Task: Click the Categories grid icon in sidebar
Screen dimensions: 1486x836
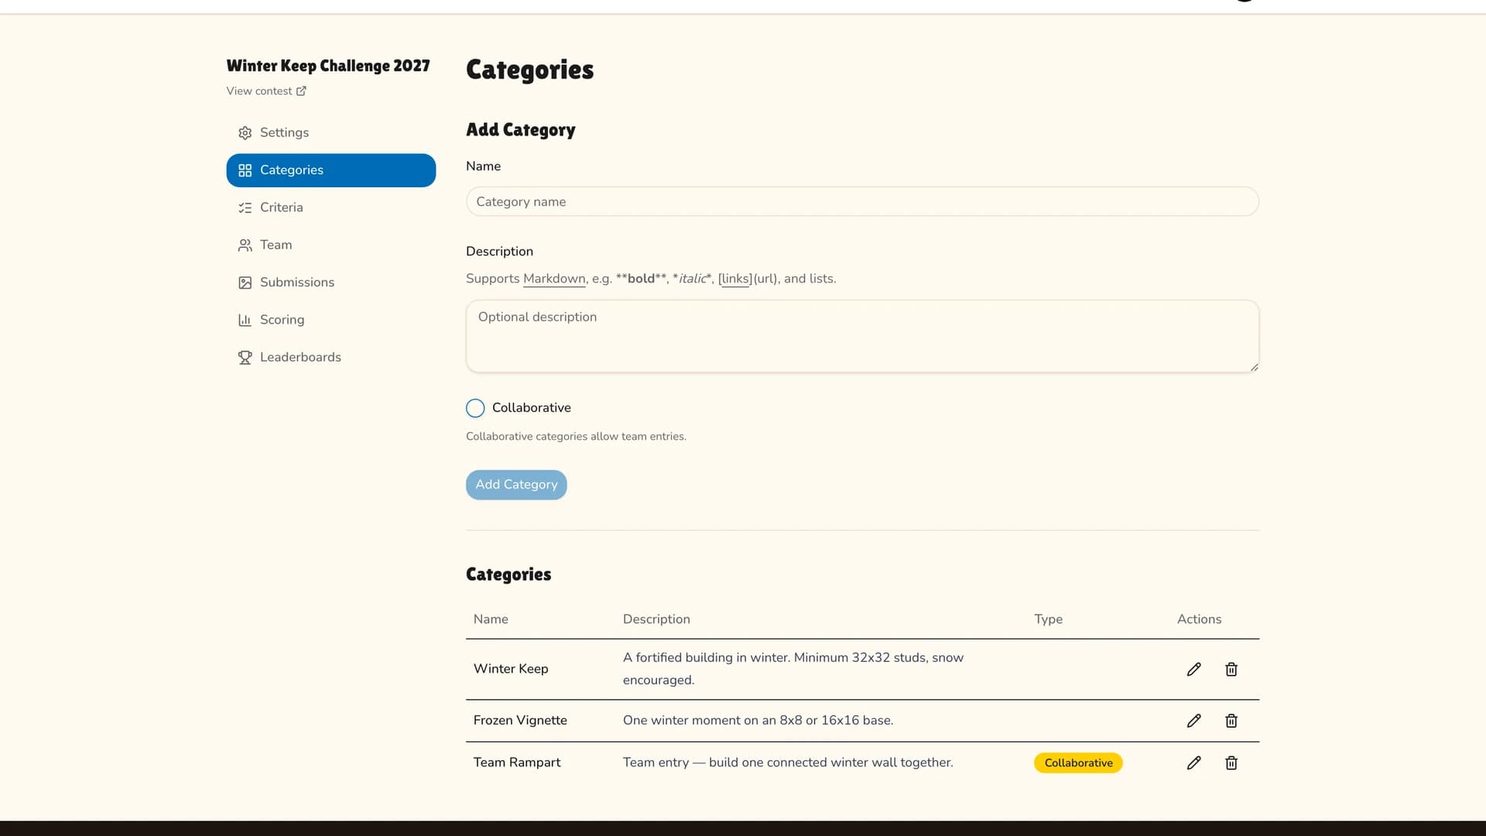Action: tap(245, 170)
